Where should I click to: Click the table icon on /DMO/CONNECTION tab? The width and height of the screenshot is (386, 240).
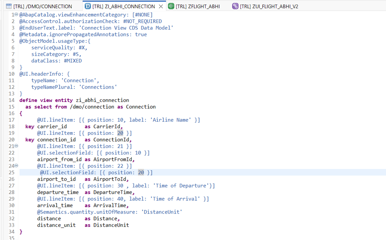pos(9,6)
